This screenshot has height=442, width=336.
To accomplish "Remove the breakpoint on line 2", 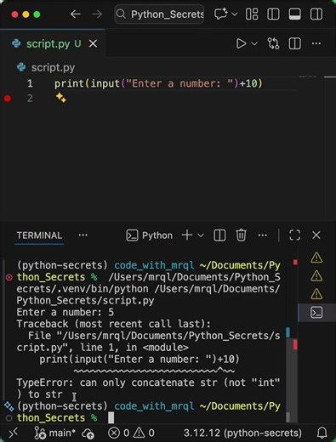I will (8, 99).
